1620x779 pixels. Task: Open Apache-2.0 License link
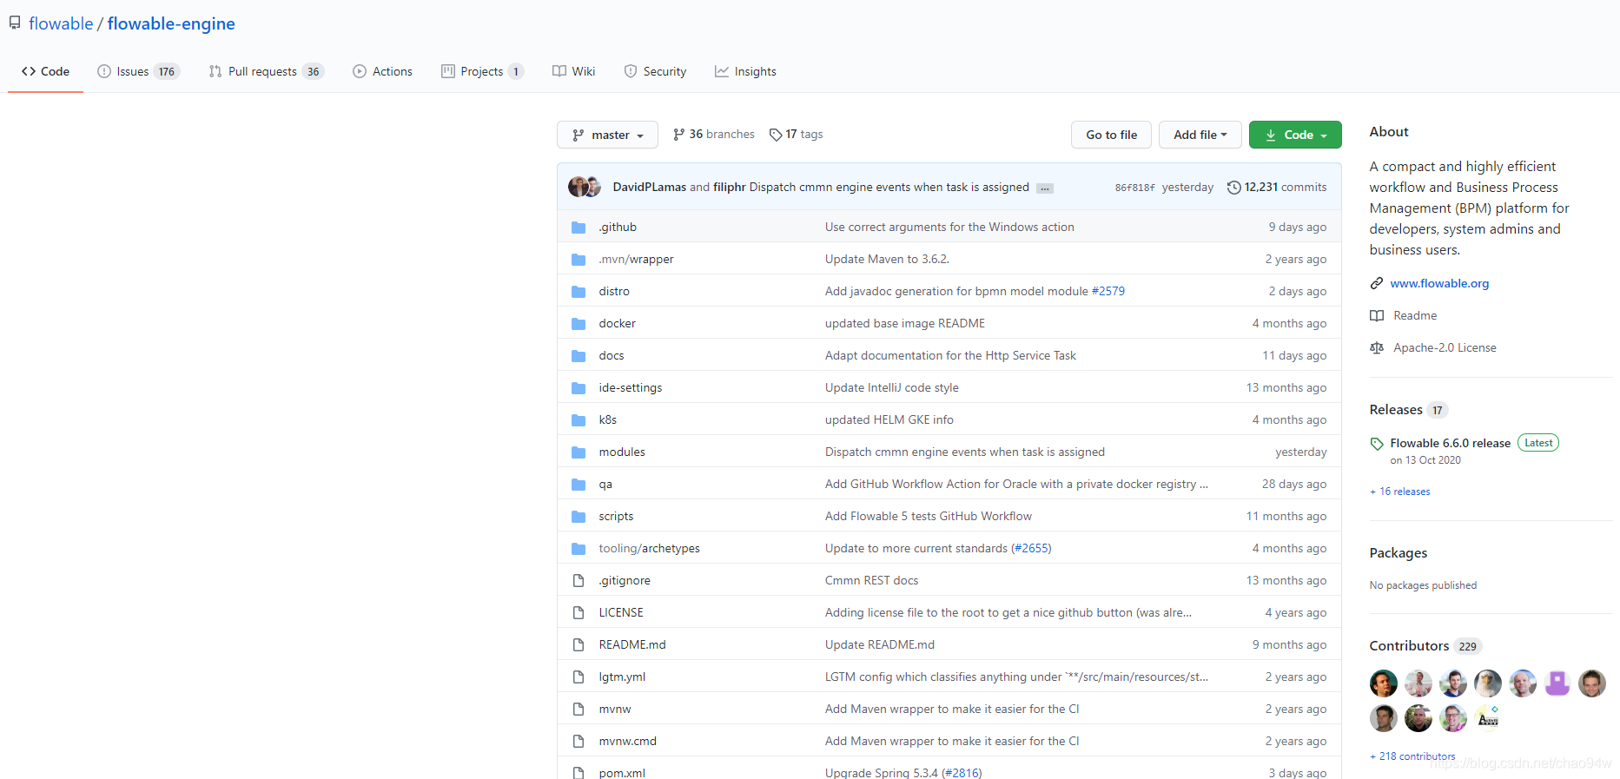click(x=1445, y=348)
